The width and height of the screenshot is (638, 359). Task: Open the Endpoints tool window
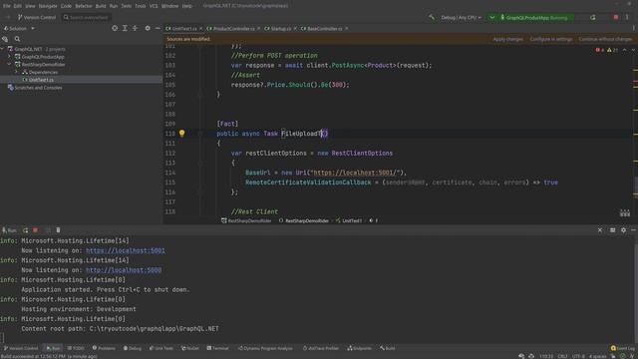pyautogui.click(x=359, y=348)
